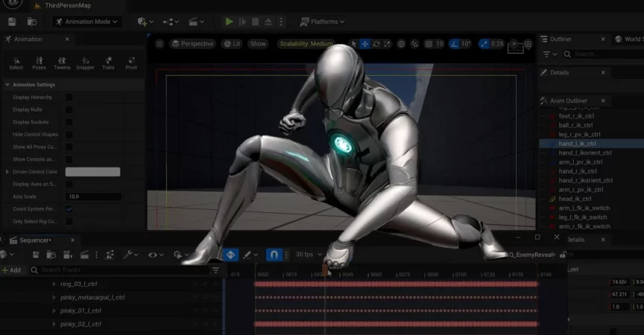Enable the Display Hierarchy checkbox
The height and width of the screenshot is (335, 644).
(69, 97)
